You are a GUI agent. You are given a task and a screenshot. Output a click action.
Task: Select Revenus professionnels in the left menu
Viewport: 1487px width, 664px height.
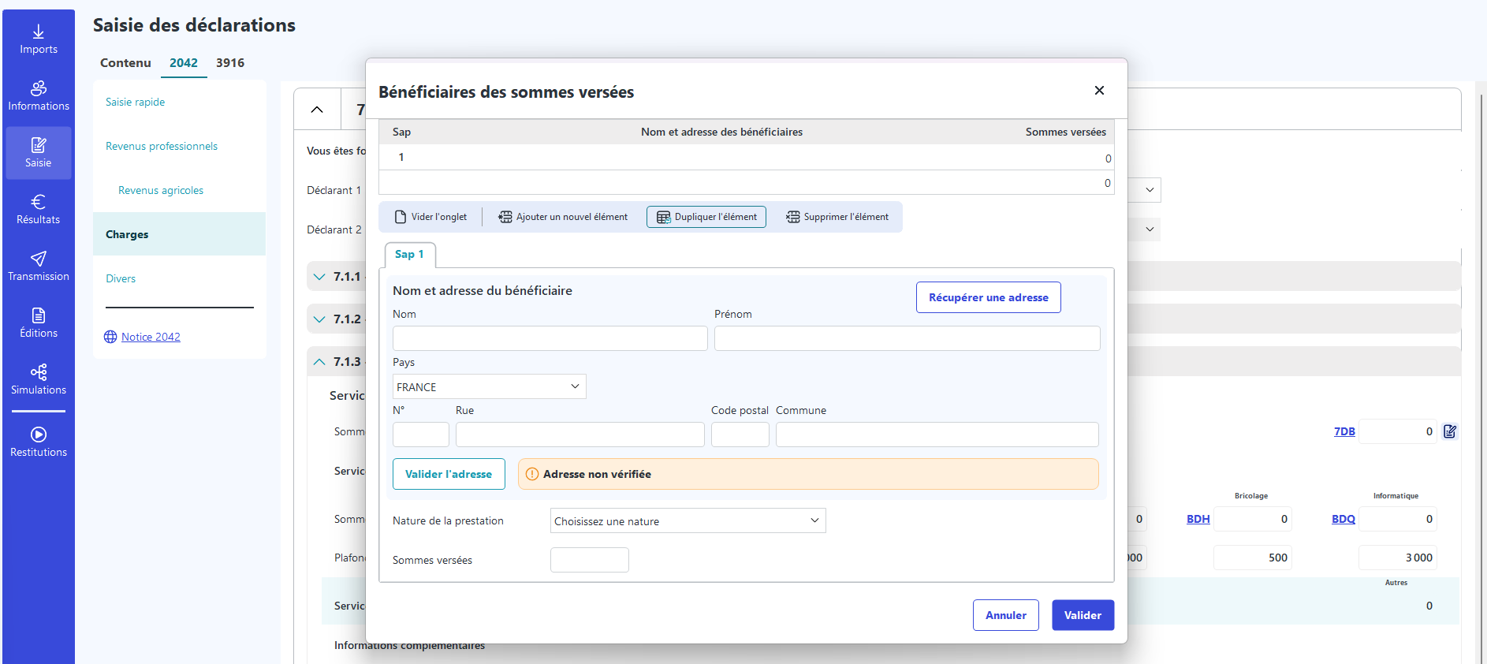pyautogui.click(x=162, y=146)
